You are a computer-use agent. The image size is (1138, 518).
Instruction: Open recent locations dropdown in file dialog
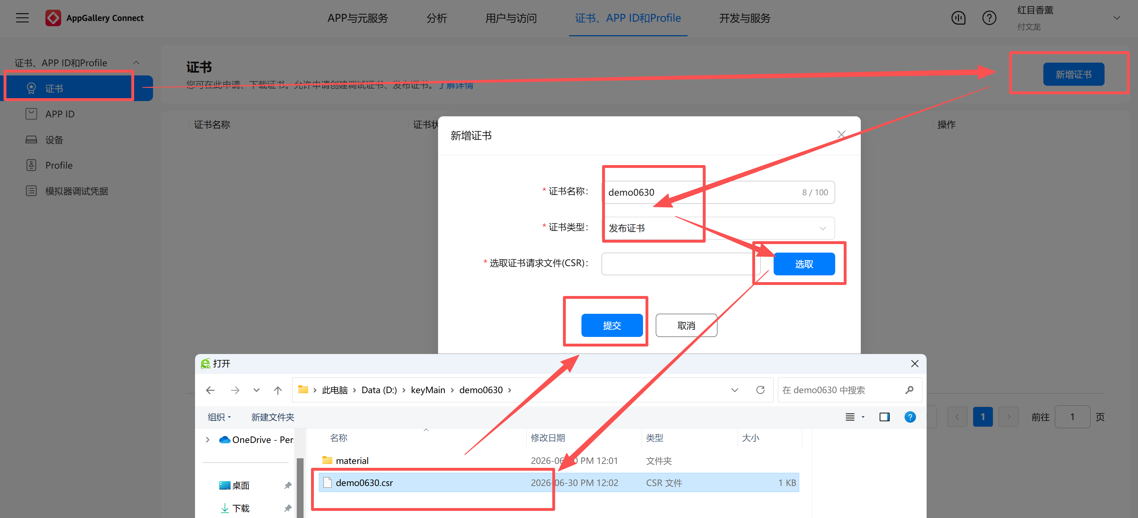click(x=257, y=390)
